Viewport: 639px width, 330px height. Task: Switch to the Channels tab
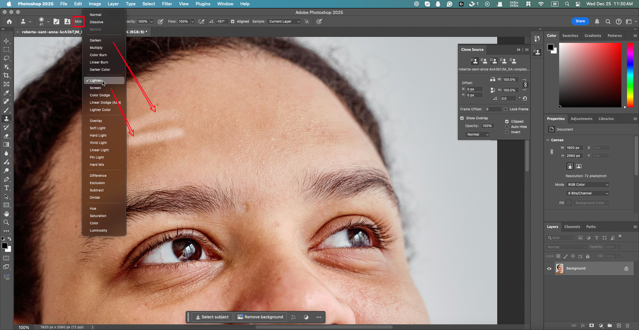572,227
